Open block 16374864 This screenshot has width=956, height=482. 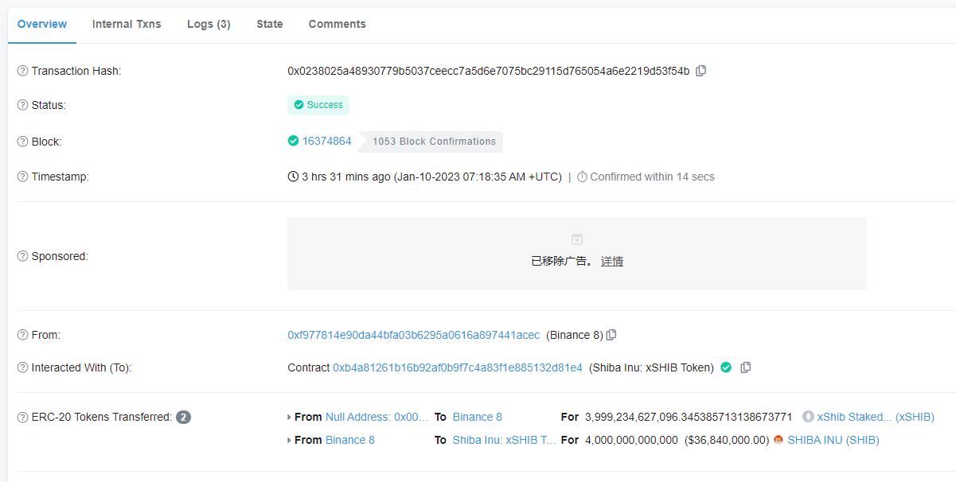[x=327, y=141]
